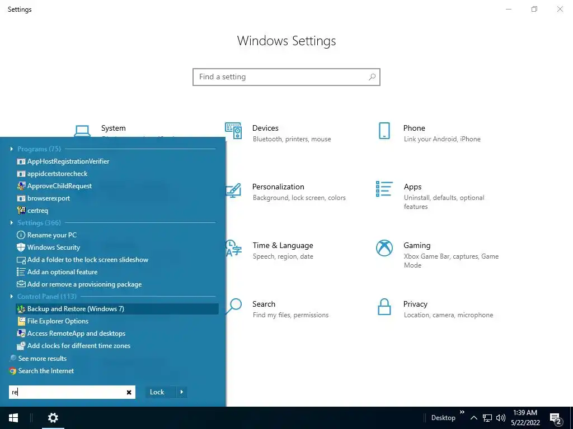Open the Apps list icon
The width and height of the screenshot is (573, 429).
384,189
